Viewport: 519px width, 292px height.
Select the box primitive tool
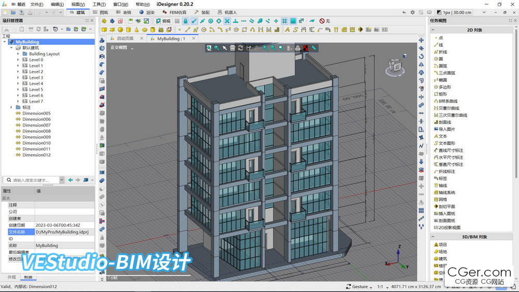coord(104,30)
